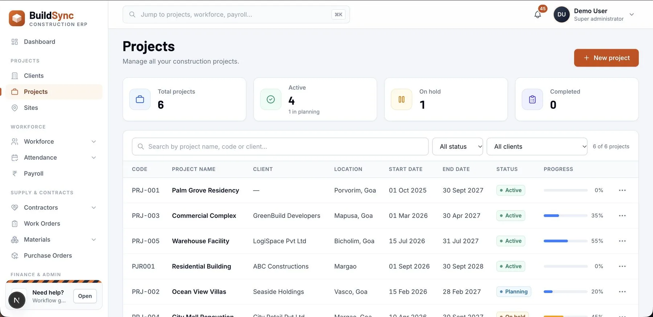This screenshot has width=653, height=317.
Task: Open the Demo User account menu chevron
Action: (632, 15)
